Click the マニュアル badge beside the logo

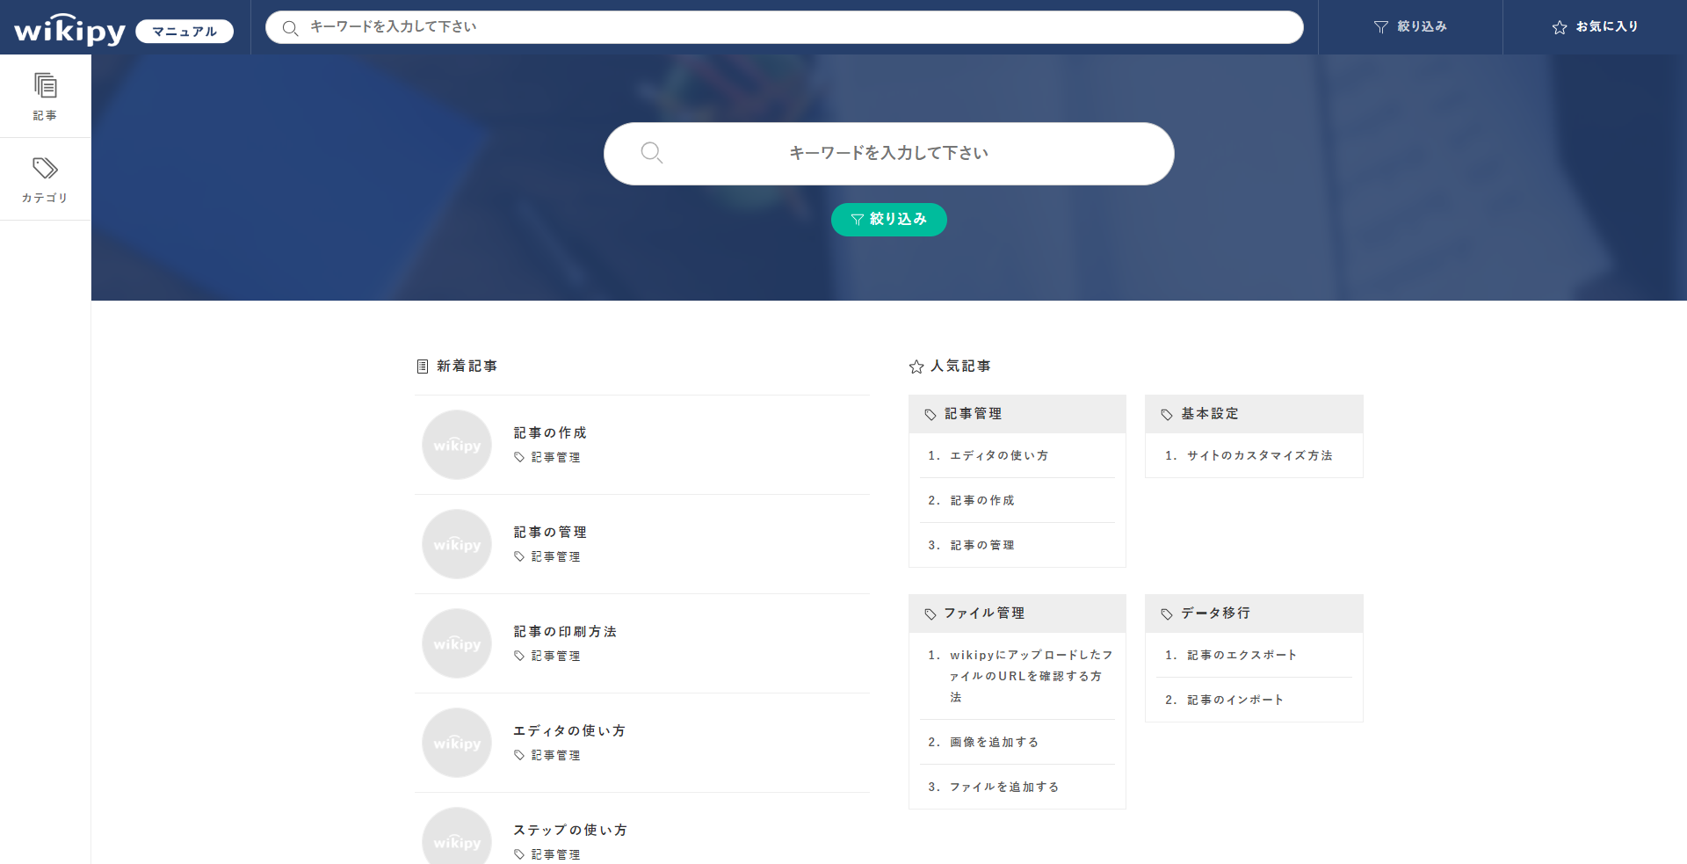185,32
